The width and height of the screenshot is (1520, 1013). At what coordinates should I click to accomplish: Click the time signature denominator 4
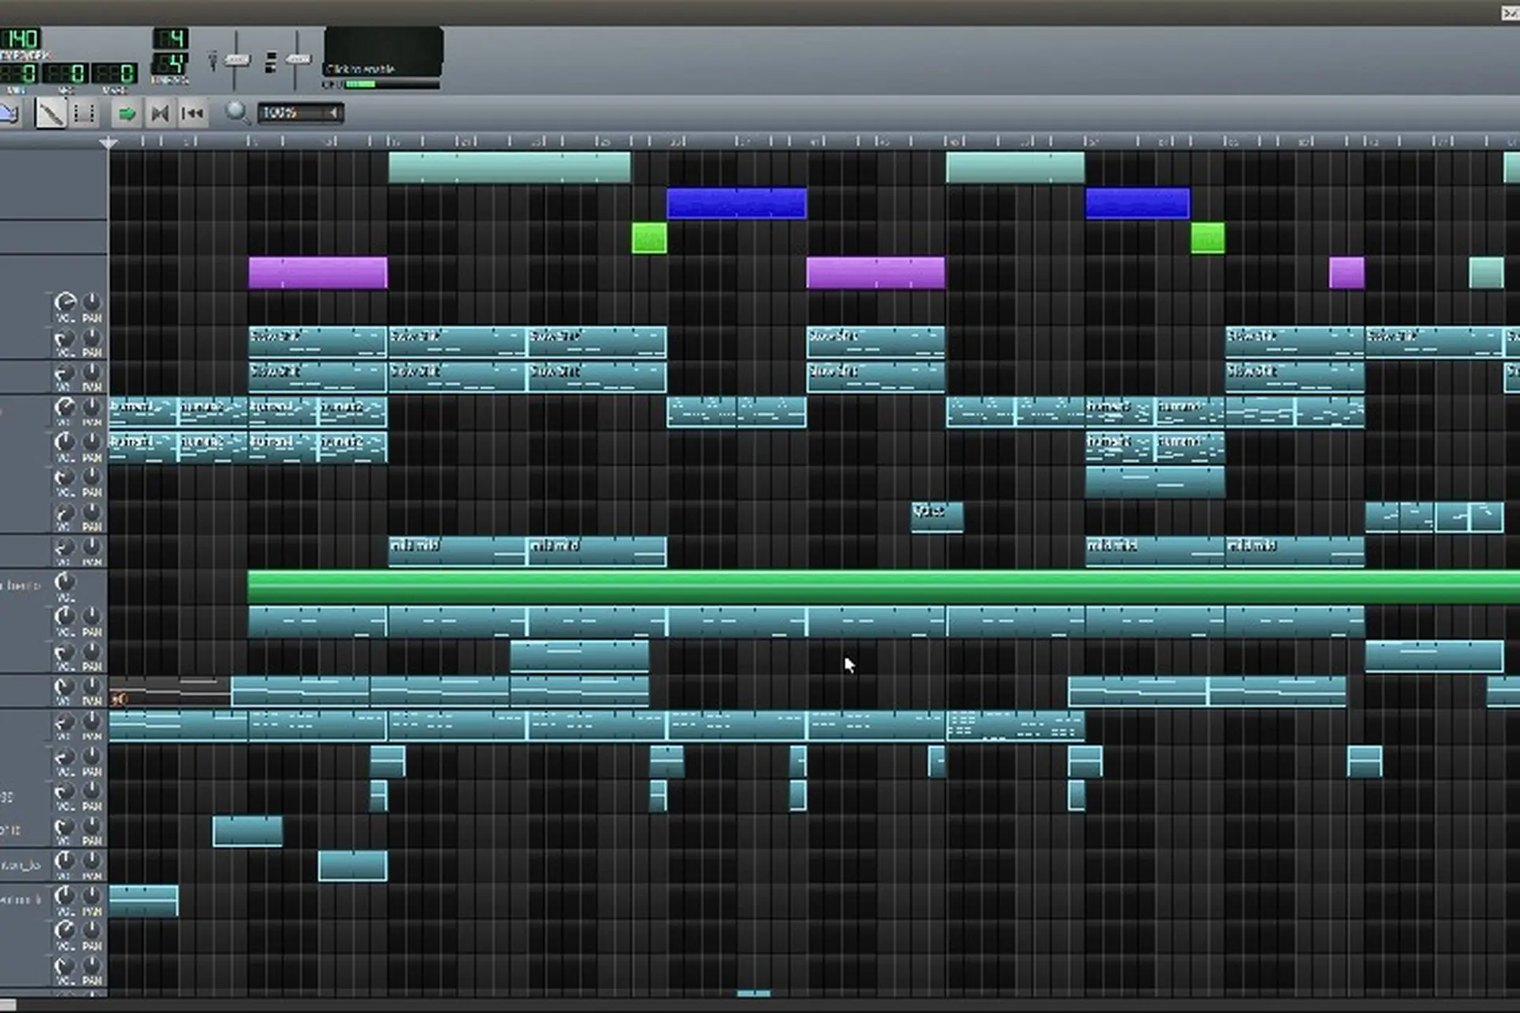pyautogui.click(x=169, y=63)
